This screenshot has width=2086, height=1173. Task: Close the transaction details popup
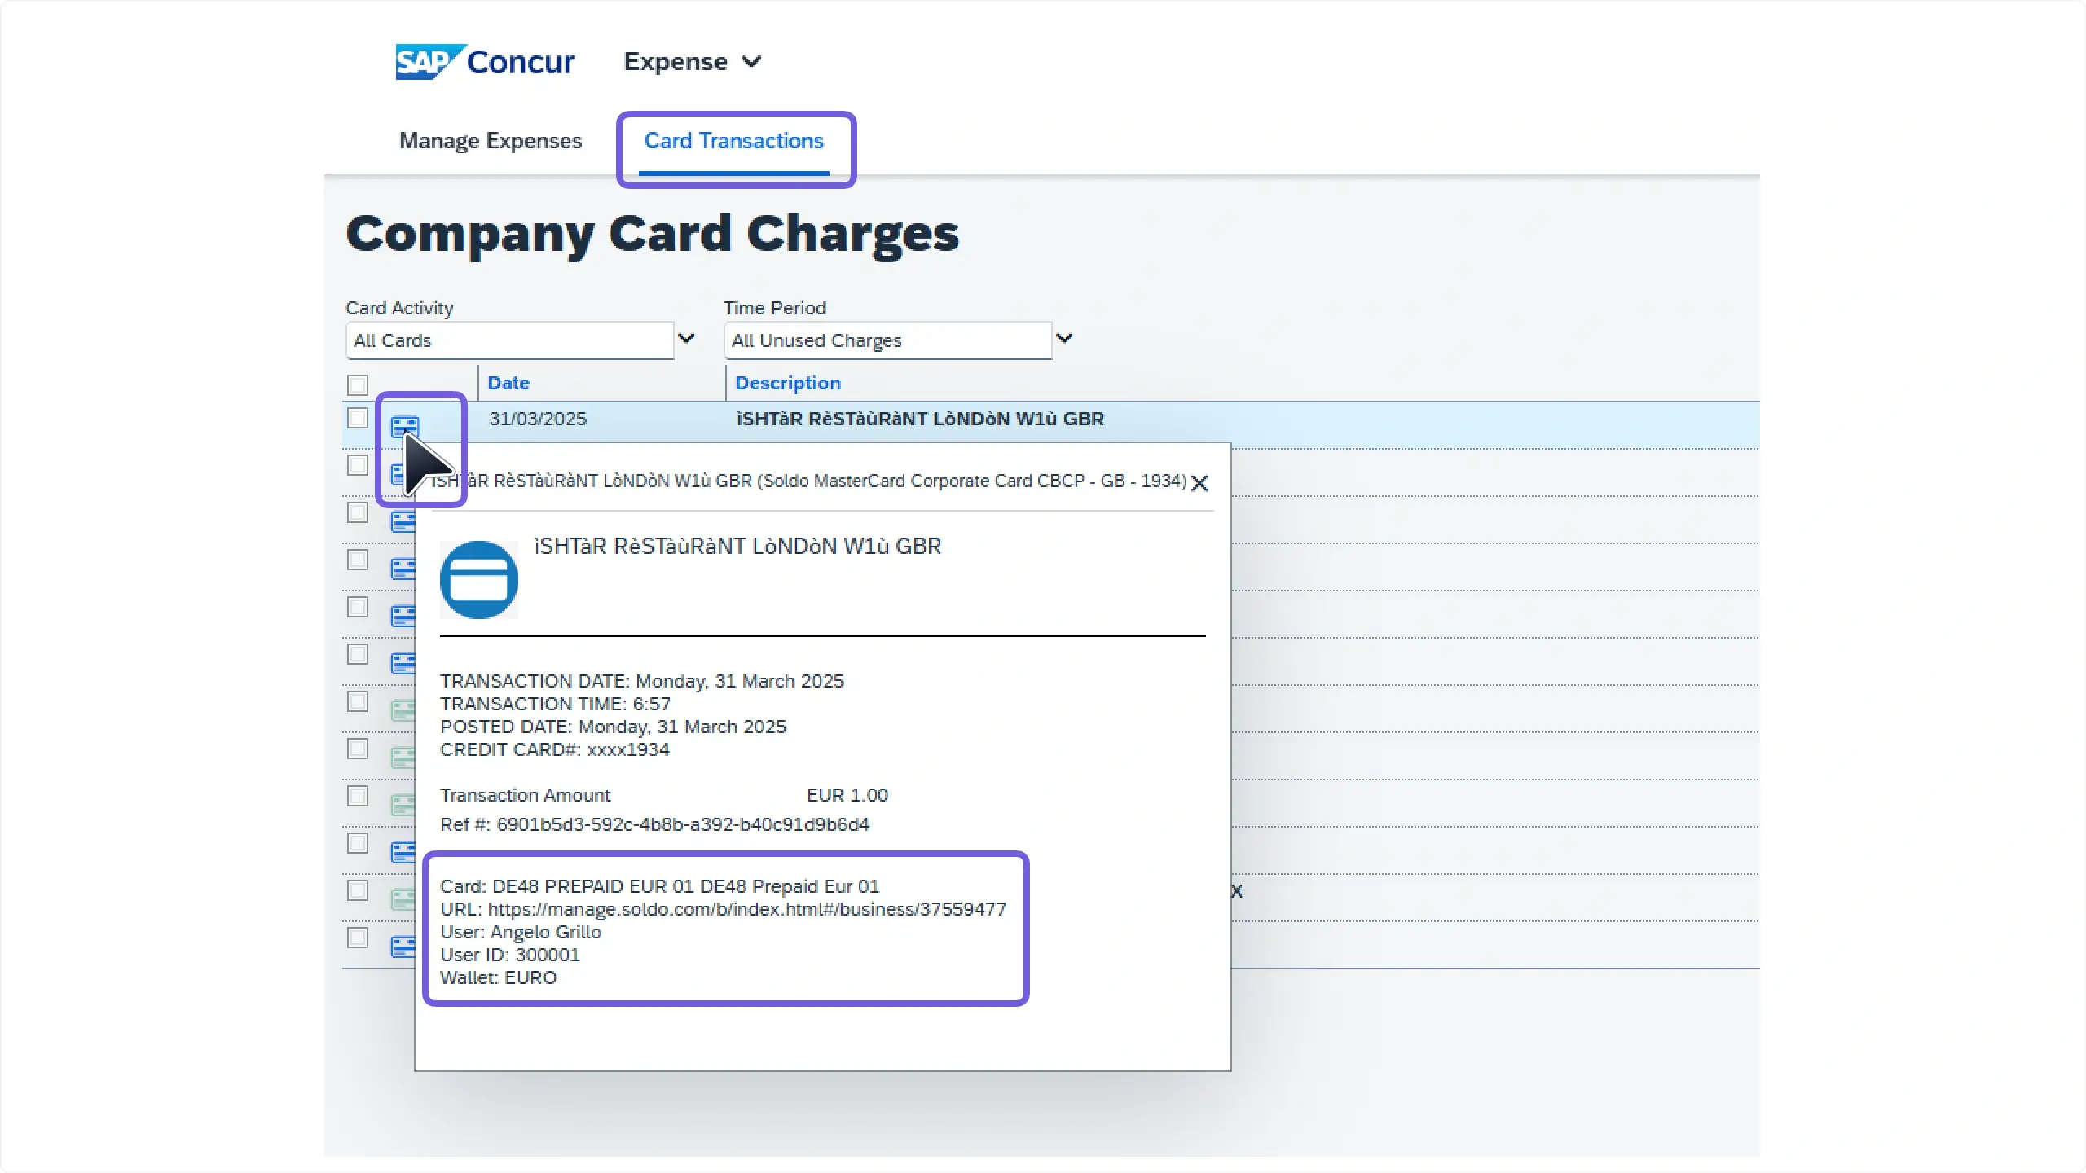coord(1199,484)
